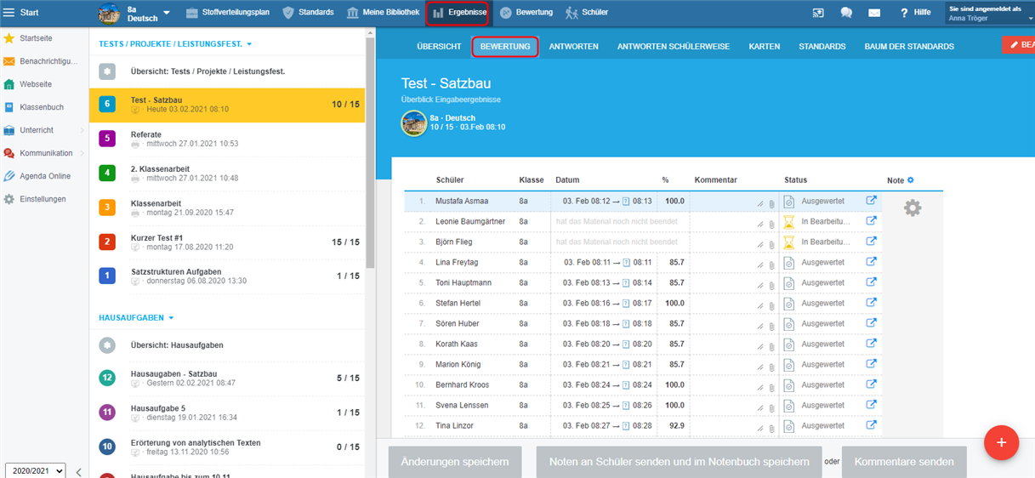The height and width of the screenshot is (478, 1035).
Task: Click Noten an Schüler senden und speichern
Action: pyautogui.click(x=679, y=462)
